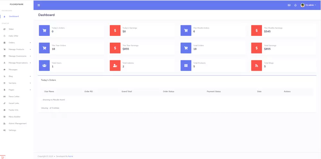The width and height of the screenshot is (321, 159).
Task: Click the Manage Products cart icon
Action: pos(4,49)
